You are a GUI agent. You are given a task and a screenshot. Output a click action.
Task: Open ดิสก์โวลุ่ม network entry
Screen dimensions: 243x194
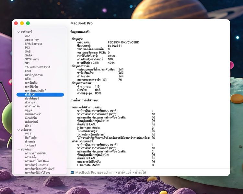(31, 138)
